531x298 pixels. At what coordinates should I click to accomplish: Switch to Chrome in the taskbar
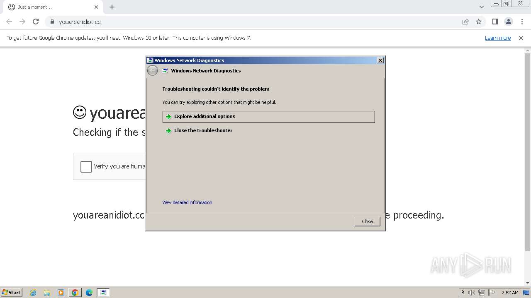(x=75, y=293)
